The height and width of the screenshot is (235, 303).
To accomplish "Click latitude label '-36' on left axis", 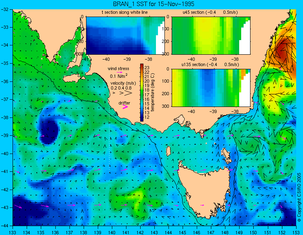I will [4, 81].
